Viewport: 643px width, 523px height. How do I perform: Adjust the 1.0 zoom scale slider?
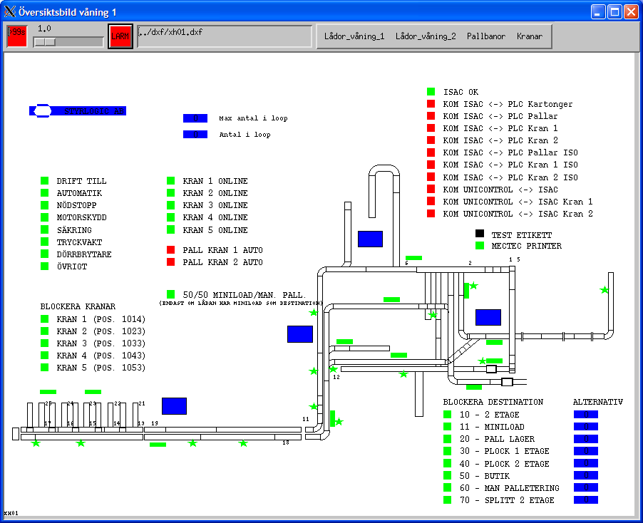click(68, 41)
